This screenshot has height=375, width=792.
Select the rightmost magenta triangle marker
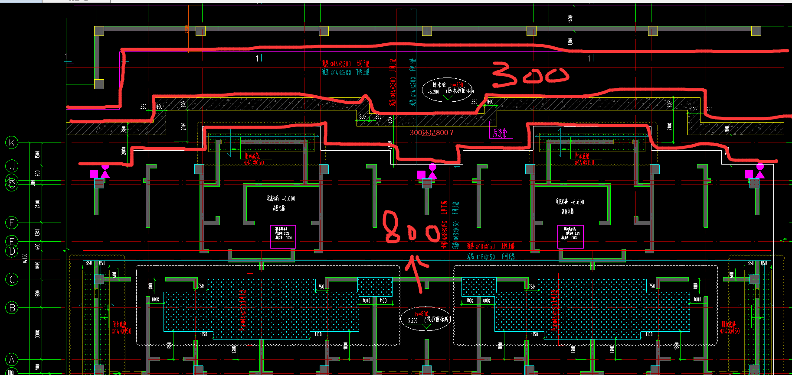coord(760,174)
